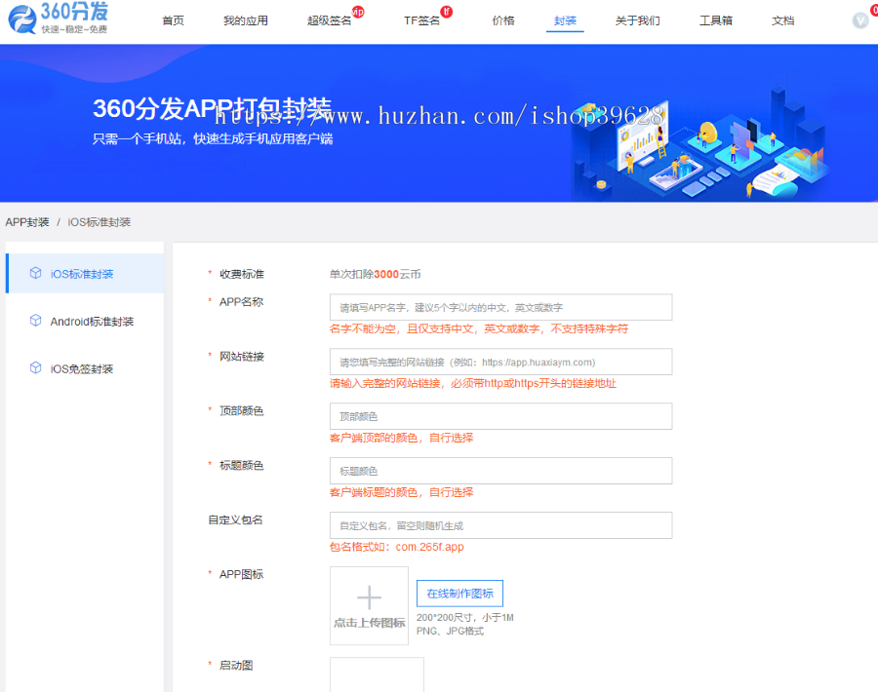
Task: Click the 单次扣除3000云币 fee text
Action: pyautogui.click(x=376, y=274)
